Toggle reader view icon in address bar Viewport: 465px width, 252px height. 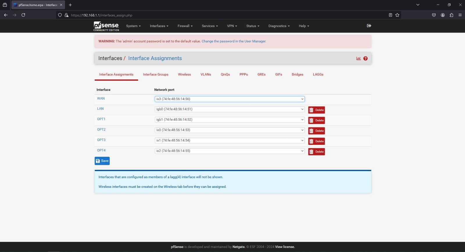click(x=390, y=15)
